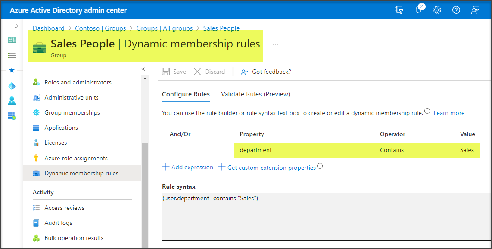Open Audit logs in the Activity section

(58, 223)
